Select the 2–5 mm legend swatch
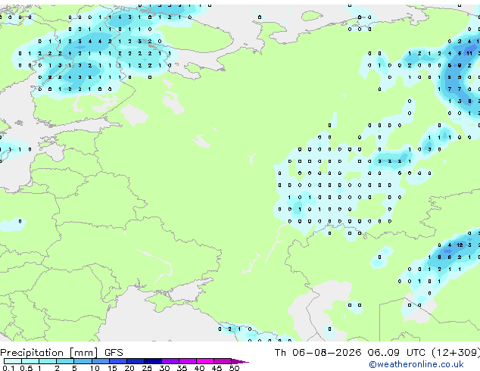This screenshot has height=371, width=480. [x=65, y=361]
